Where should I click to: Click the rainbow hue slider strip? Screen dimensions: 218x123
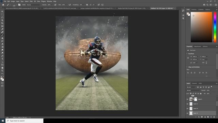pyautogui.click(x=215, y=27)
